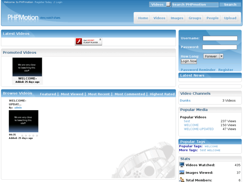
Task: Select the Most Recent browse filter
Action: (99, 94)
